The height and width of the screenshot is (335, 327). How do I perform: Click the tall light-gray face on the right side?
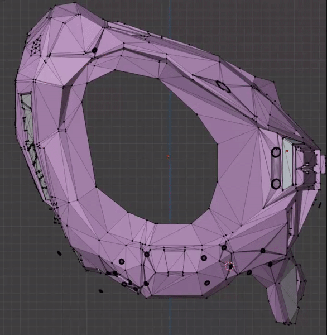[x=287, y=164]
